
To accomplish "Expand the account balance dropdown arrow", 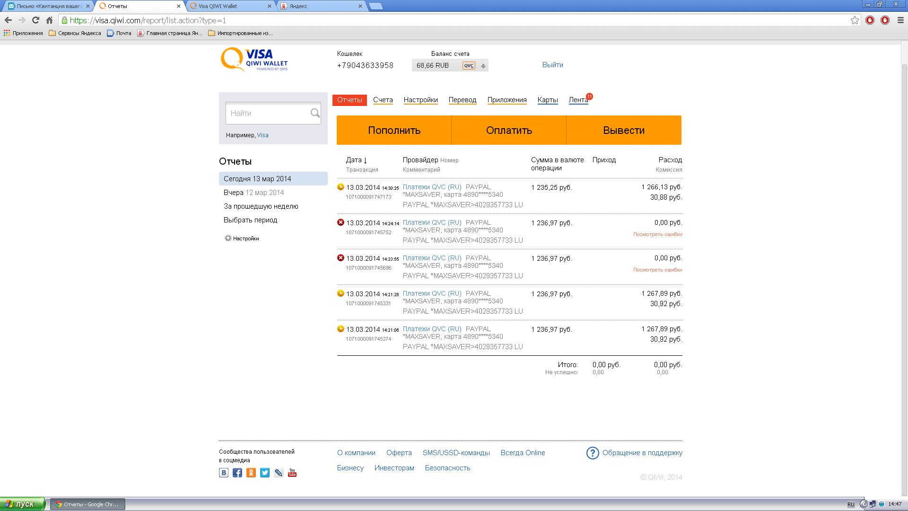I will coord(483,66).
